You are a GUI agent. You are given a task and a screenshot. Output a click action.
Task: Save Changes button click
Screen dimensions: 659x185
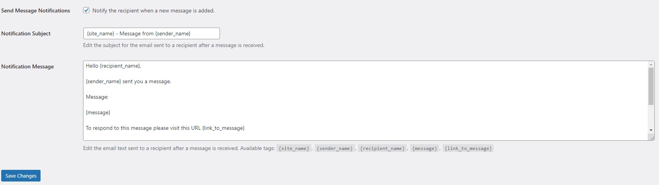click(x=21, y=176)
